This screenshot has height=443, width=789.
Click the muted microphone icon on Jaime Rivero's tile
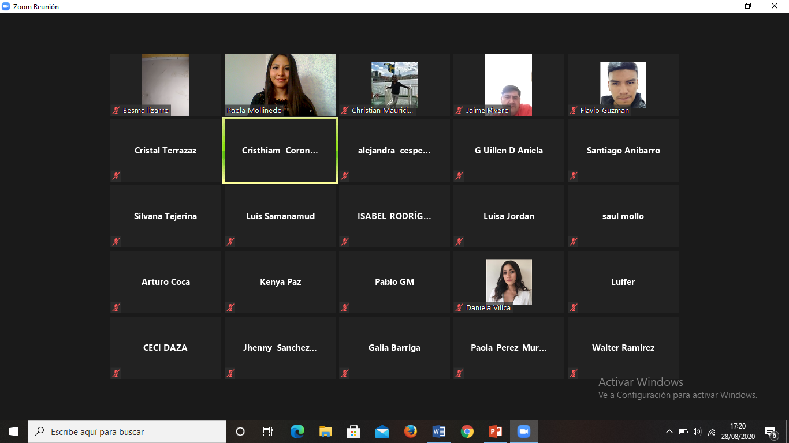[459, 110]
